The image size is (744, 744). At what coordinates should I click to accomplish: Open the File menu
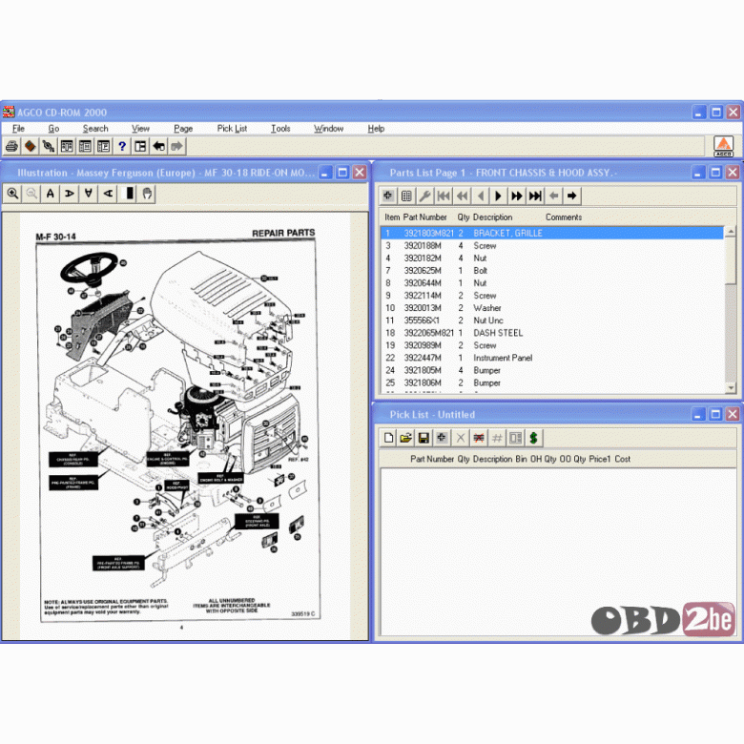pos(18,129)
